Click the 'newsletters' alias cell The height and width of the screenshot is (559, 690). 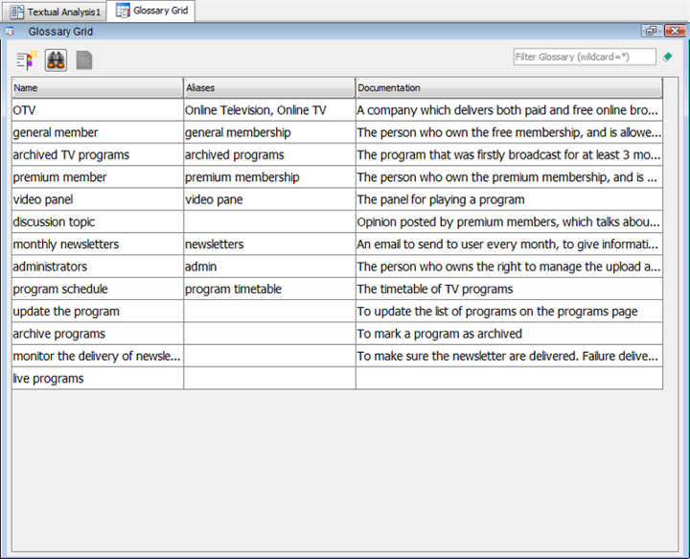269,245
